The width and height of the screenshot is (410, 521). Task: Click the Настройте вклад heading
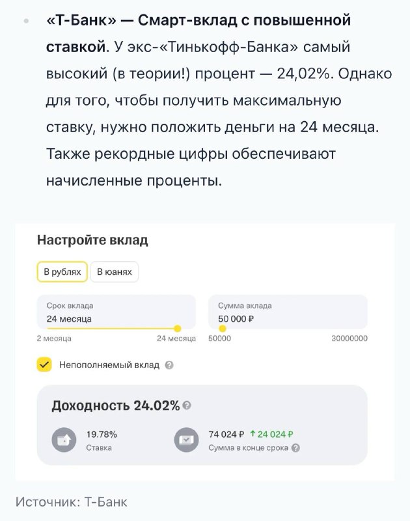click(x=92, y=240)
